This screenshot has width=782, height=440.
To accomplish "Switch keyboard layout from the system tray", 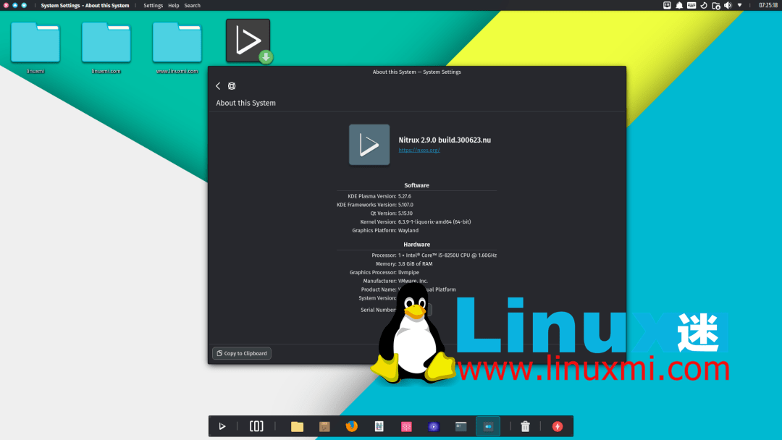I will pos(691,5).
